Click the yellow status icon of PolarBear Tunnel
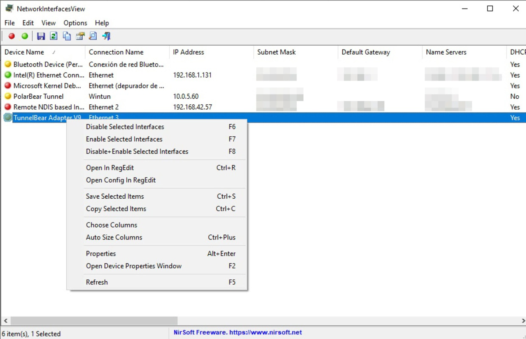 8,96
